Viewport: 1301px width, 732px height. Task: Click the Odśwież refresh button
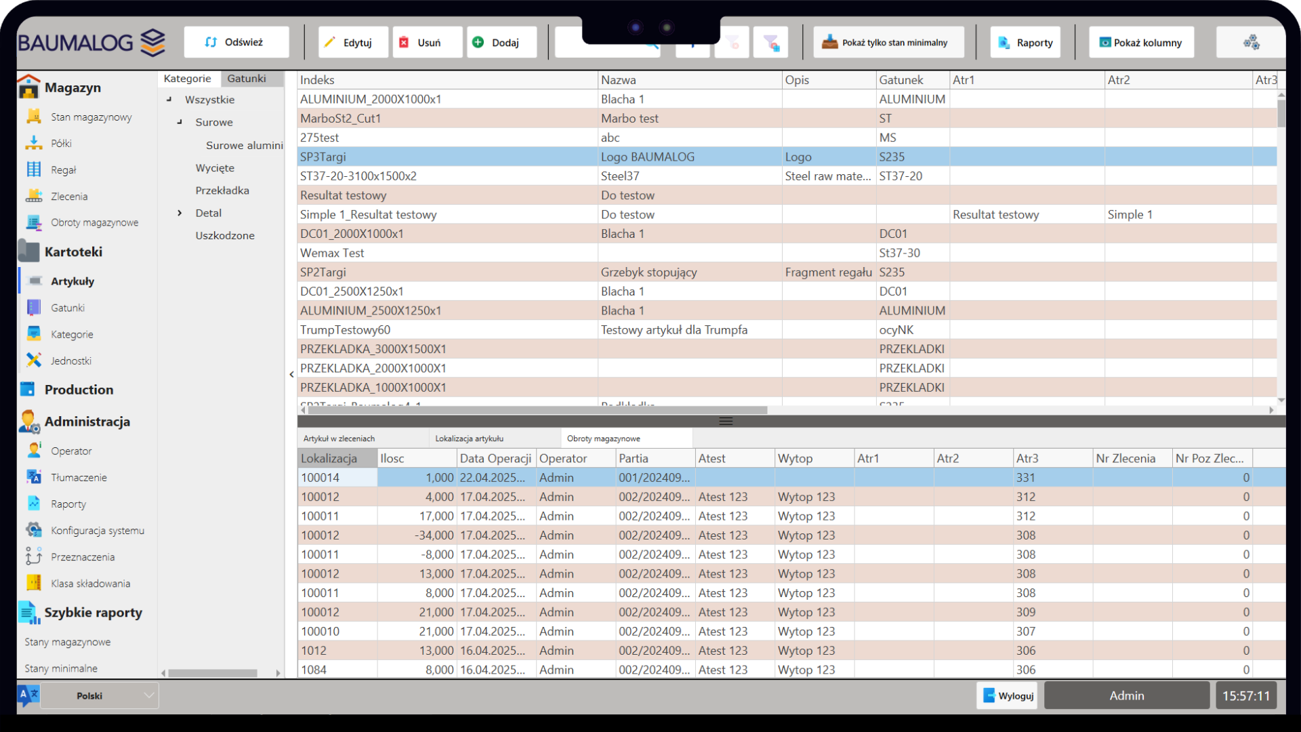pos(236,42)
